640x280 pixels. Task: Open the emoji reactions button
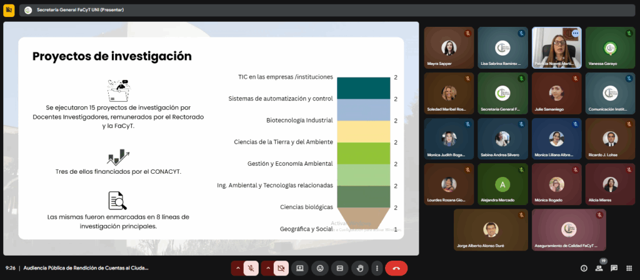[x=320, y=268]
